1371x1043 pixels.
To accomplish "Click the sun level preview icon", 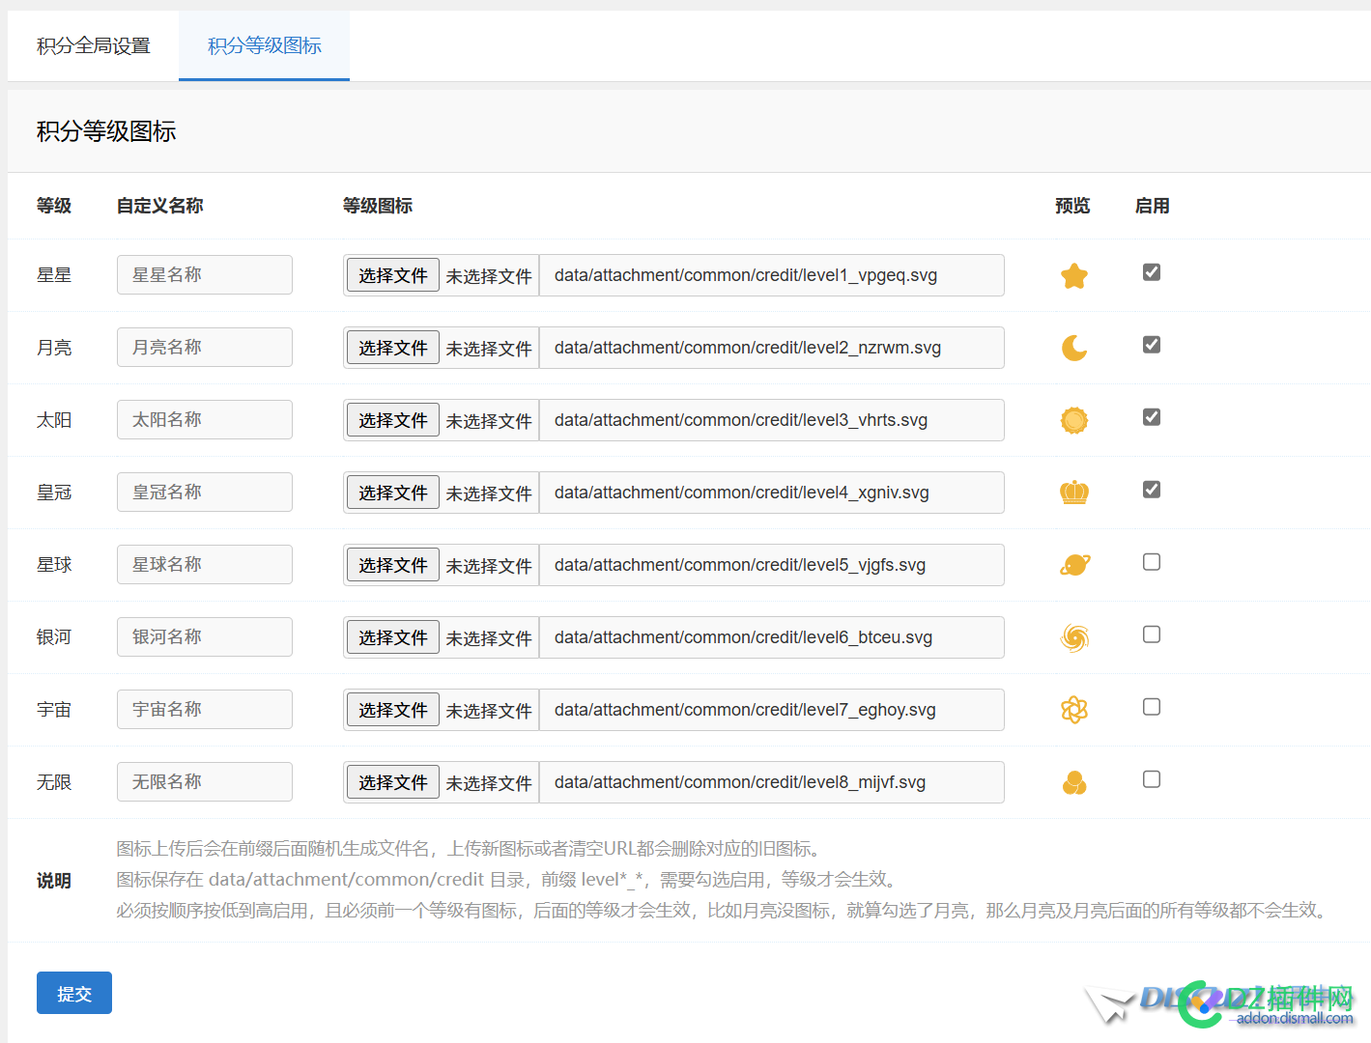I will click(1073, 420).
